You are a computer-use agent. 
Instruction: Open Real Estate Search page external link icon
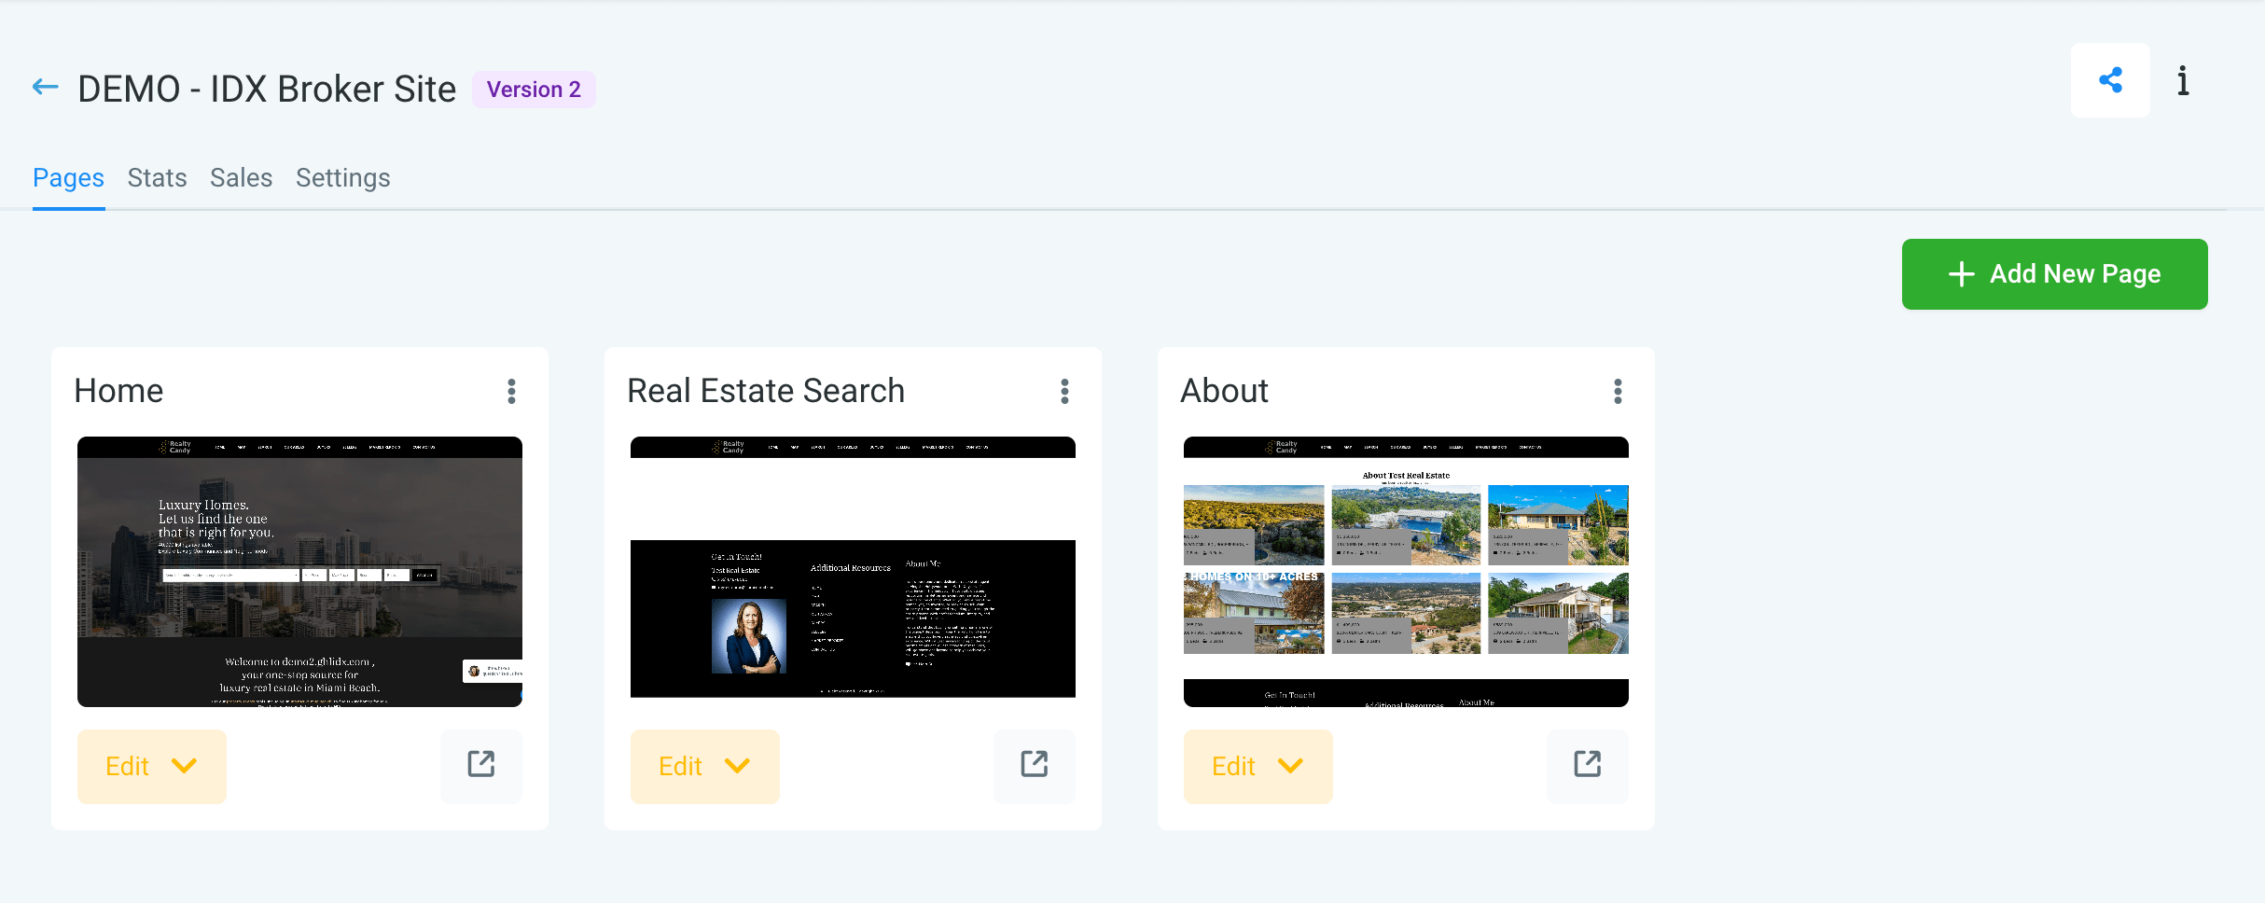pyautogui.click(x=1035, y=765)
